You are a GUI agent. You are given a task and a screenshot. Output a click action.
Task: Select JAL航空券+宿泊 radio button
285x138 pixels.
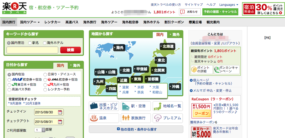click(45, 80)
